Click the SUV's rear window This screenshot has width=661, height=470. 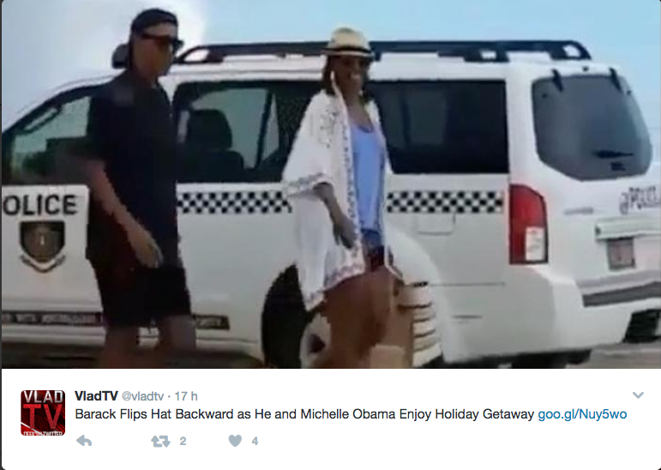(x=592, y=128)
